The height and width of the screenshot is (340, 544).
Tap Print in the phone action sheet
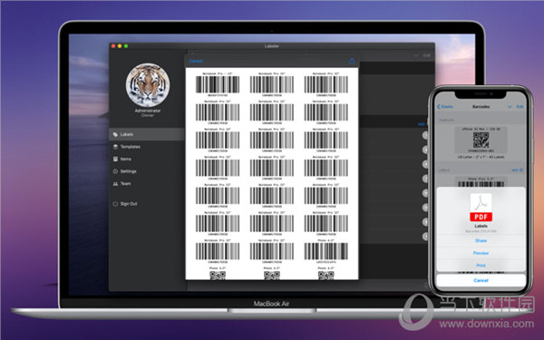(x=481, y=266)
